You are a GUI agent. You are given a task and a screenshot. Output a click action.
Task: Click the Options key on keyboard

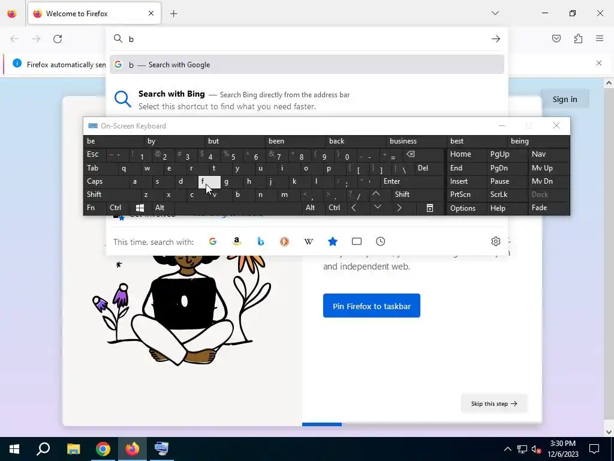pyautogui.click(x=466, y=208)
